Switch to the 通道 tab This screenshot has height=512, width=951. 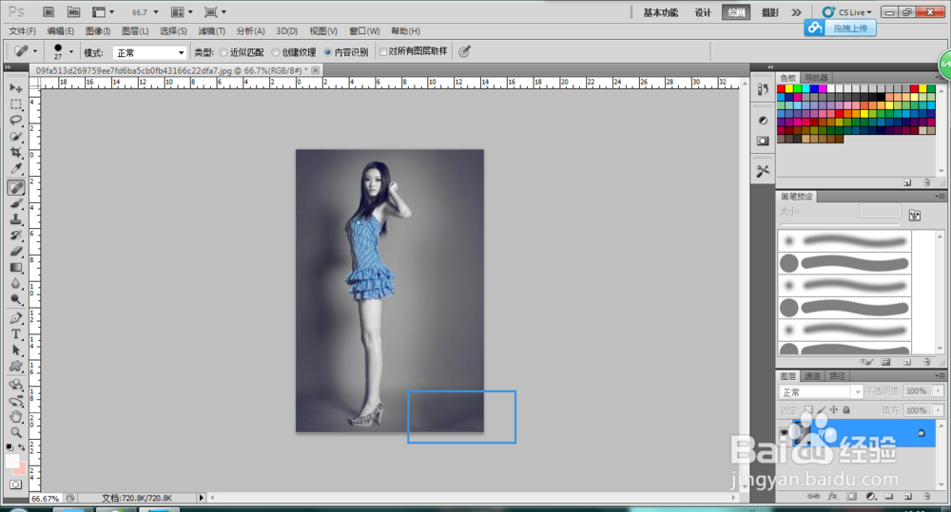pyautogui.click(x=812, y=376)
